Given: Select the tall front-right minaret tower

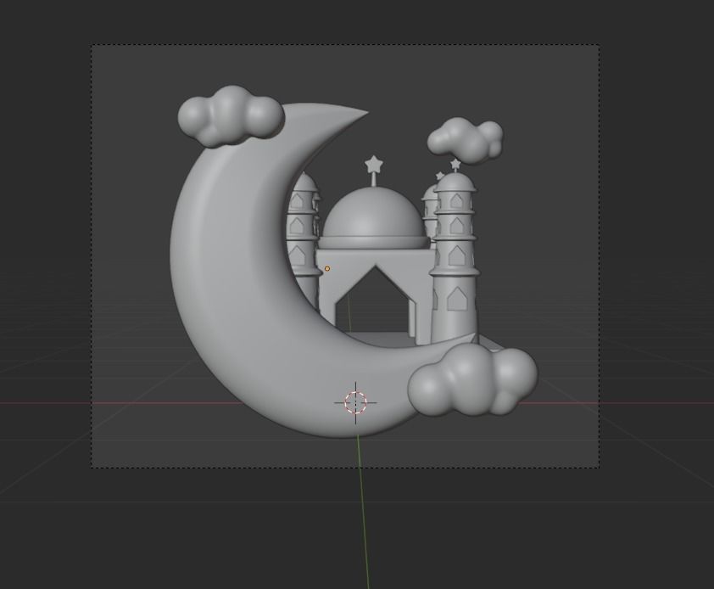Looking at the screenshot, I should click(x=455, y=255).
